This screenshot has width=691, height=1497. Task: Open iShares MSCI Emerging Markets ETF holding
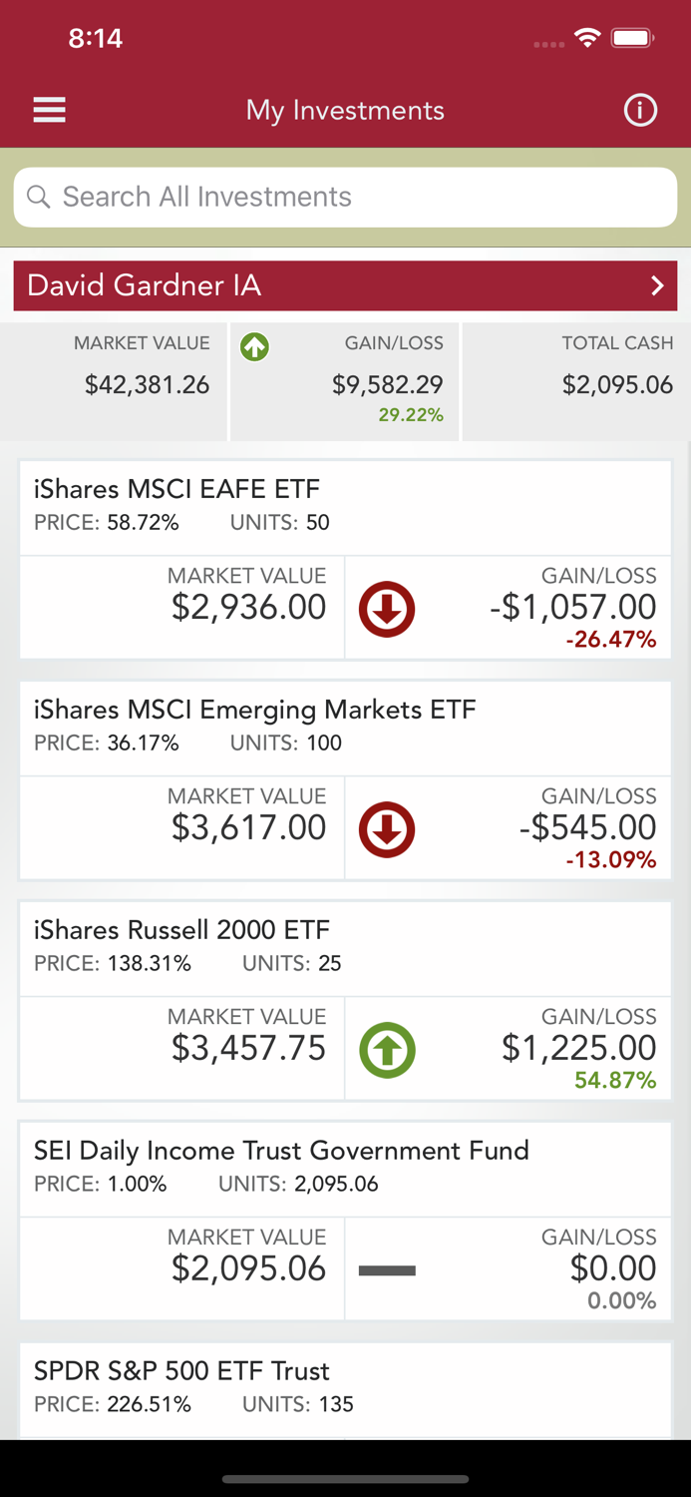(x=255, y=710)
